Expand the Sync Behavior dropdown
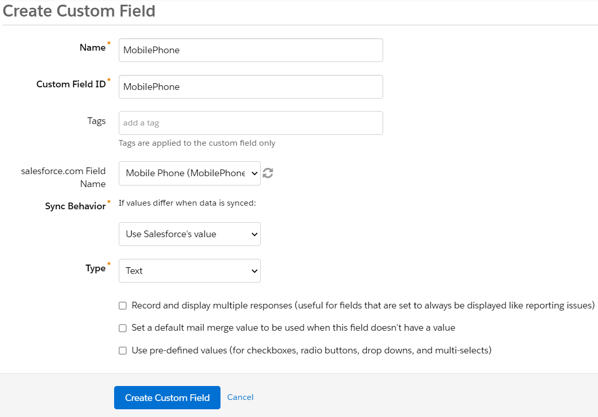 pos(190,234)
